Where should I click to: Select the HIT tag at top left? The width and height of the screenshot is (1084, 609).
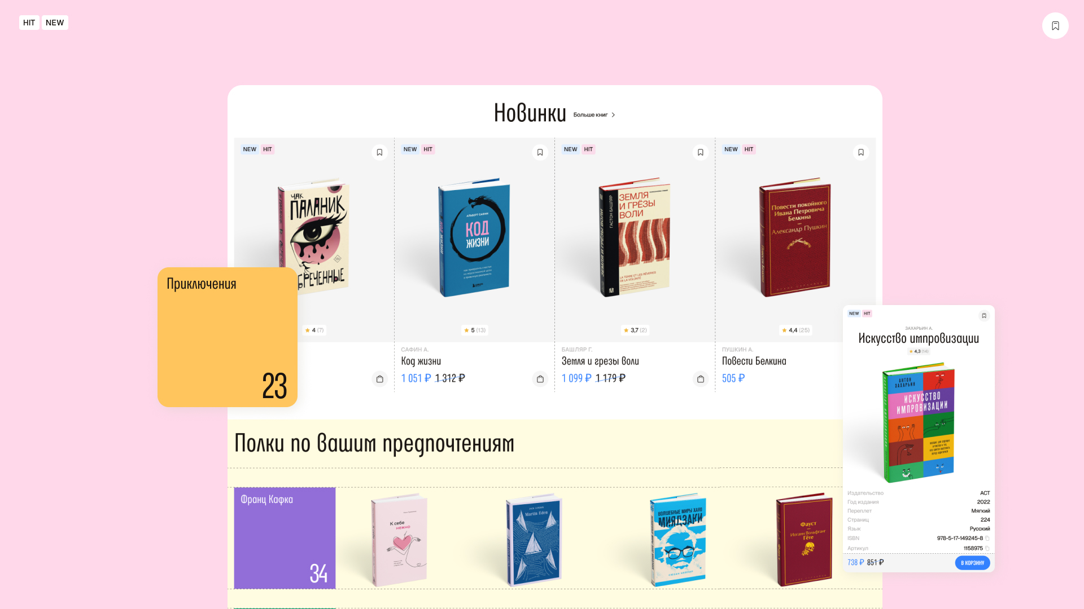pos(29,23)
